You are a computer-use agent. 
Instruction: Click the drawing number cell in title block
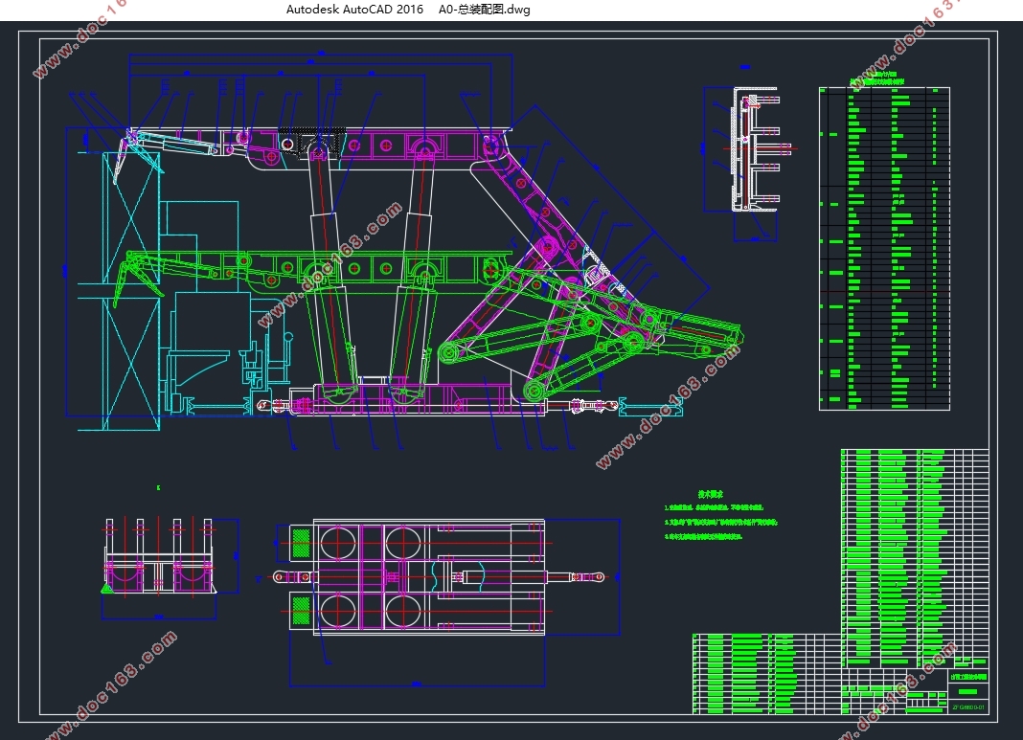[x=968, y=707]
